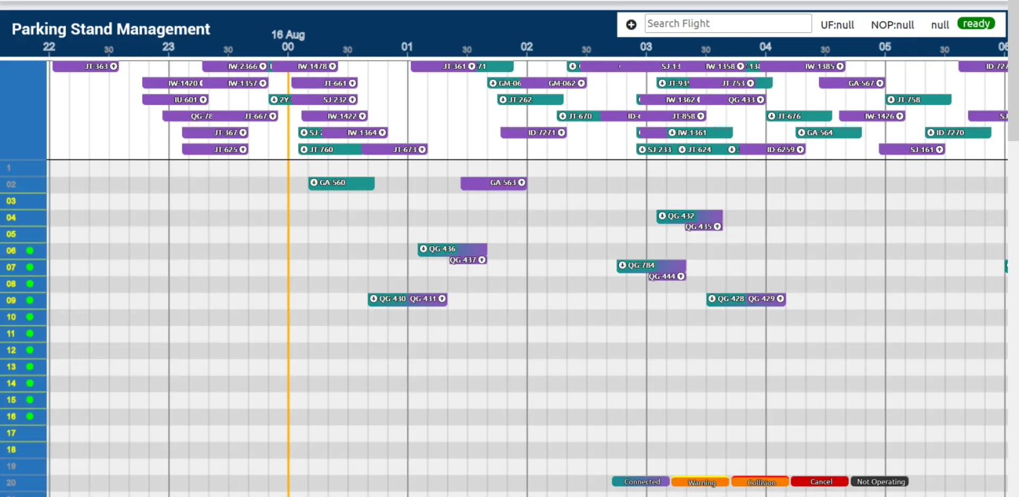This screenshot has width=1019, height=497.
Task: Click the green ready status badge
Action: coord(976,24)
